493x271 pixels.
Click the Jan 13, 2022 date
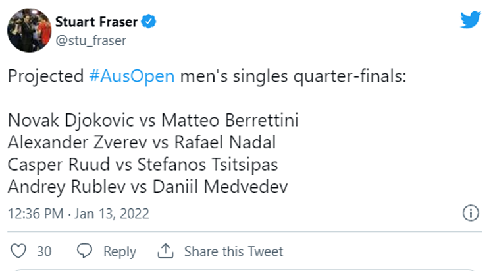[x=112, y=214]
